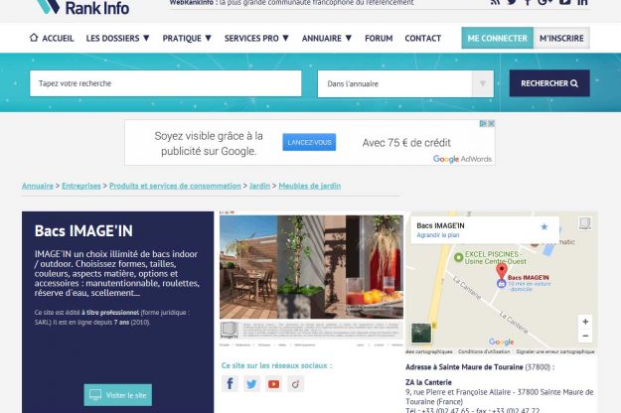Open the site's YouTube channel icon

273,384
